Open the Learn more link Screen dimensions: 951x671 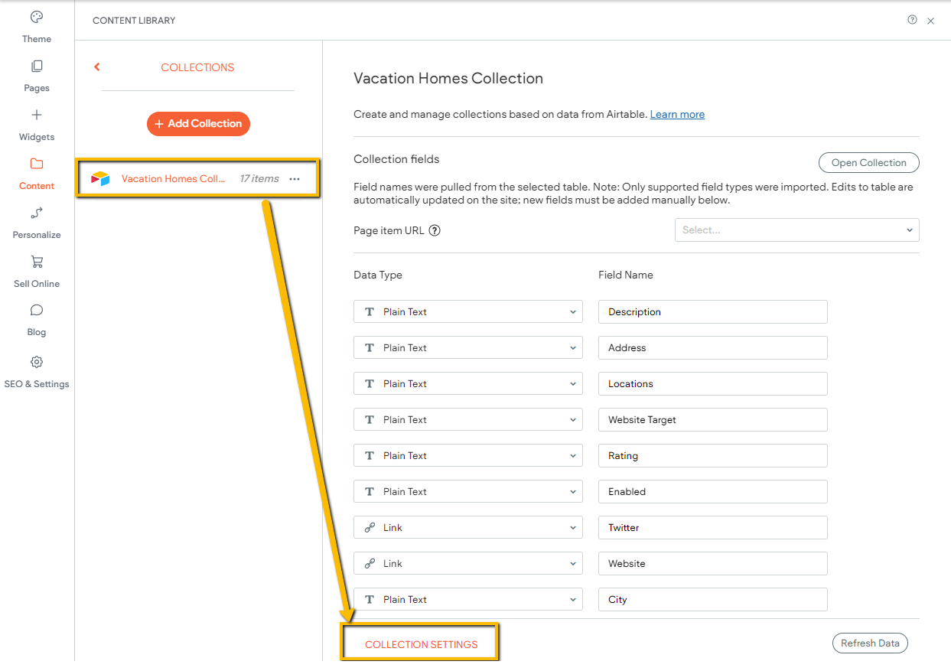click(x=677, y=114)
